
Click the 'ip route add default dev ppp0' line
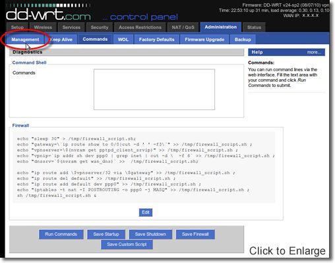pos(109,184)
